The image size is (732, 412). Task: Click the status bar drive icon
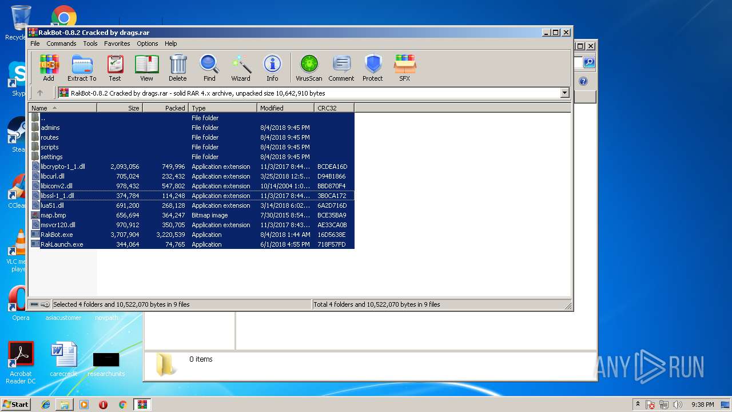coord(34,304)
